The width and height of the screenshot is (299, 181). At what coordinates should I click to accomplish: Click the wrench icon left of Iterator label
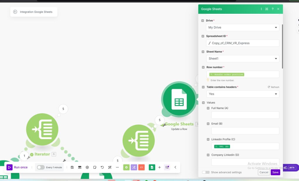pyautogui.click(x=29, y=157)
